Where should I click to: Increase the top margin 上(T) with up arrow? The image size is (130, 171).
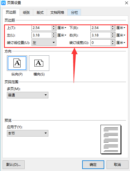pyautogui.click(x=54, y=27)
